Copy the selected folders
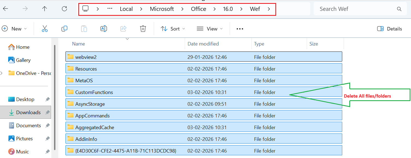411x158 pixels. click(64, 29)
